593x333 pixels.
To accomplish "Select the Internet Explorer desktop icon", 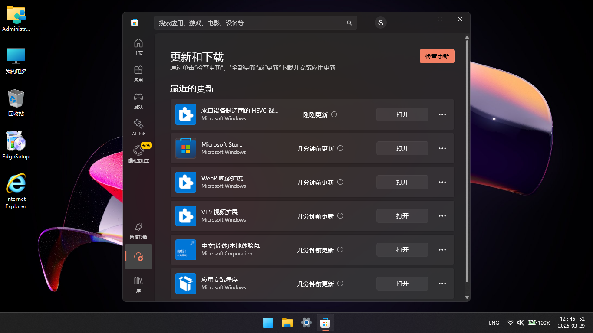I will click(16, 192).
